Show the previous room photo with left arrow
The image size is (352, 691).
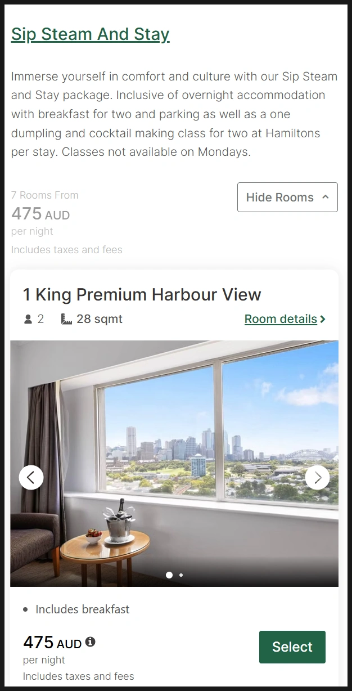point(31,477)
